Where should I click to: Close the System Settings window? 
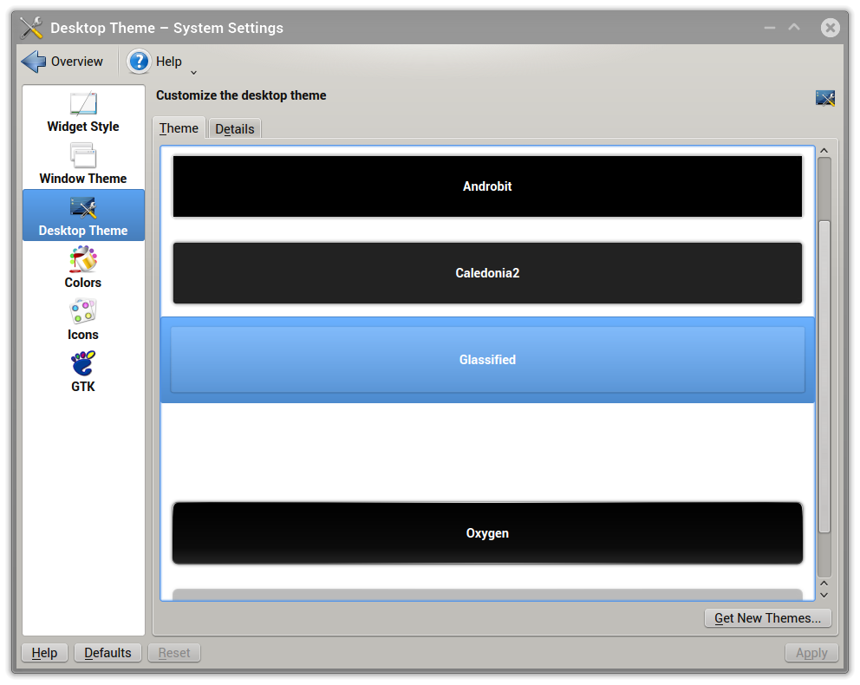tap(830, 28)
